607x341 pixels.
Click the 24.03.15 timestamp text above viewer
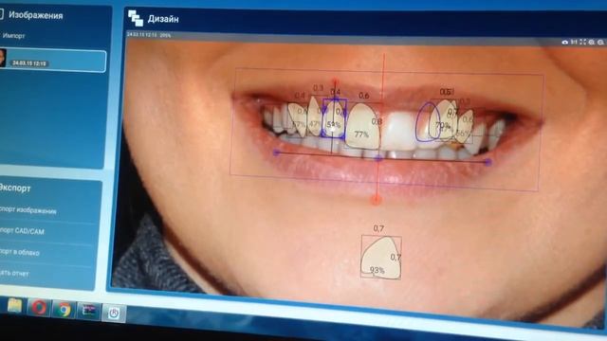(141, 35)
